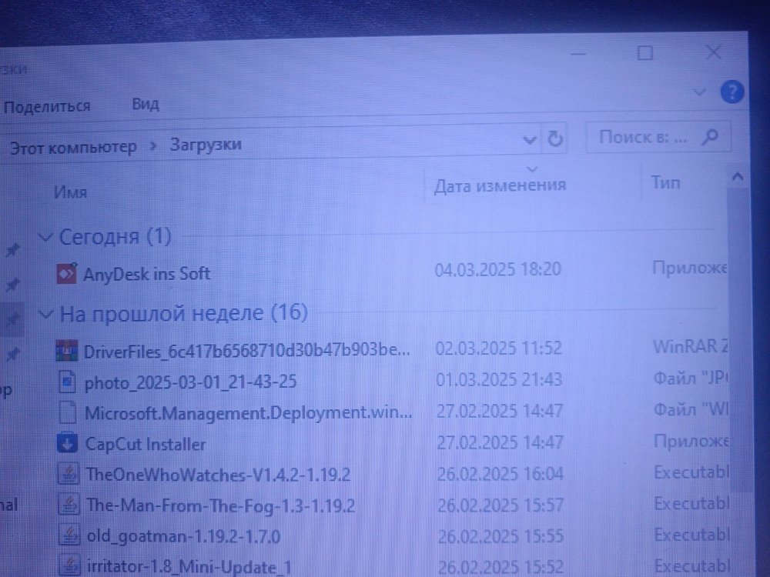
Task: Select the DriverFiles WinRAR archive icon
Action: 67,351
